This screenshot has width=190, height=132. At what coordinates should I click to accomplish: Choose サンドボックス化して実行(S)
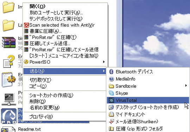click(65, 19)
